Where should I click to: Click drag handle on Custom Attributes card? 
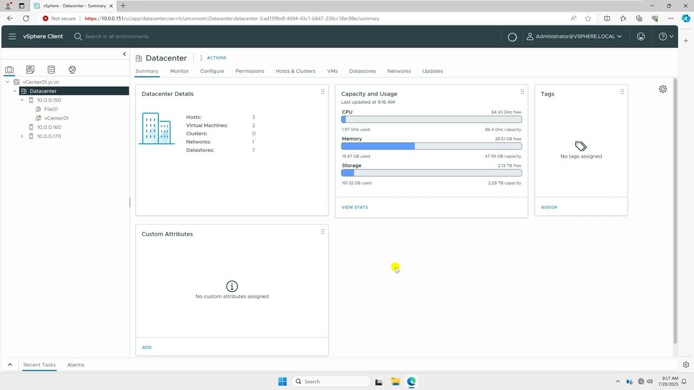point(323,232)
